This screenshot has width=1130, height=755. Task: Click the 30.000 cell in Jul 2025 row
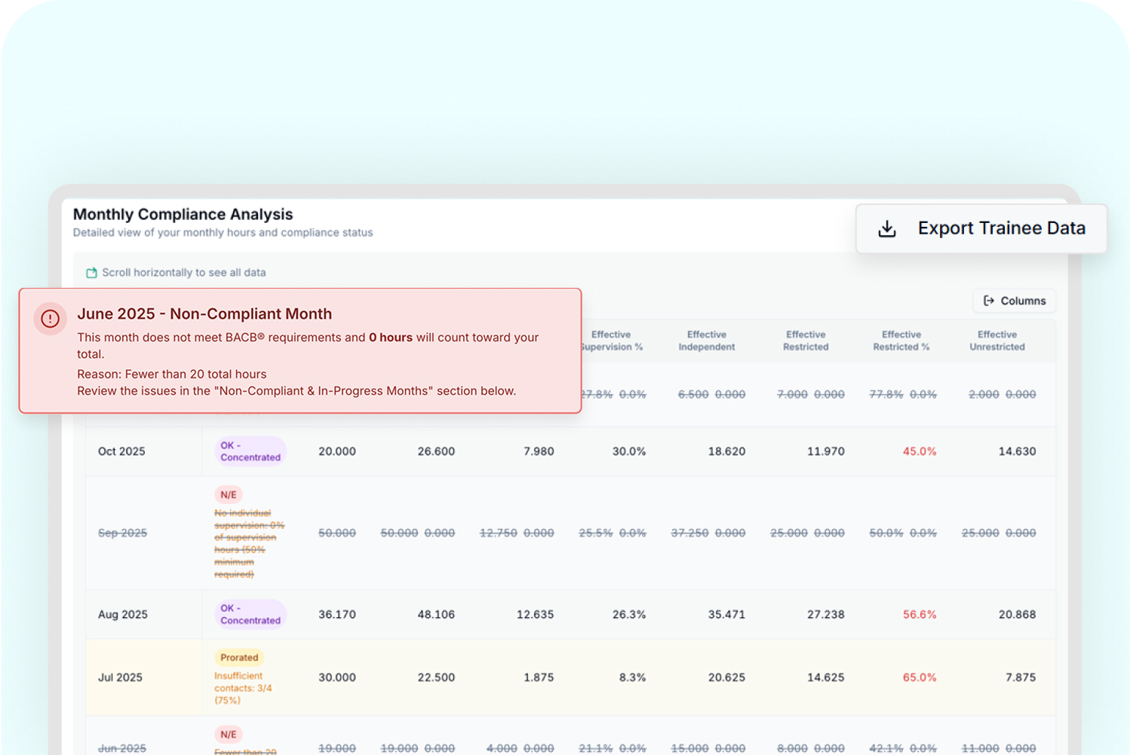click(336, 677)
